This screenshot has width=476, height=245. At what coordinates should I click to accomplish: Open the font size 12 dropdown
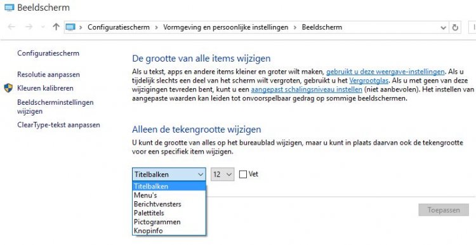click(223, 175)
